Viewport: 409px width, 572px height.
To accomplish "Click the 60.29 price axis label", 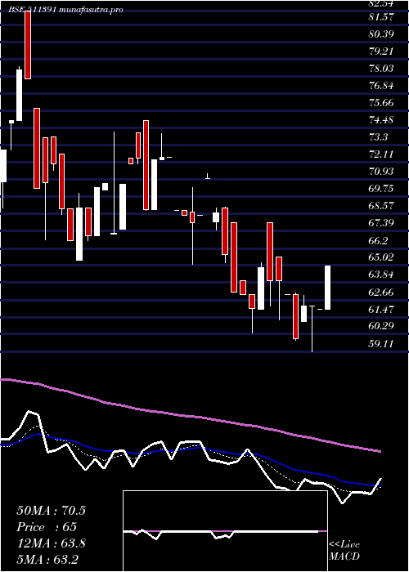I will (382, 326).
